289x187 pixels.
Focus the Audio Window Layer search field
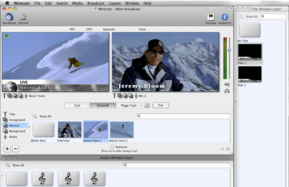[176, 165]
